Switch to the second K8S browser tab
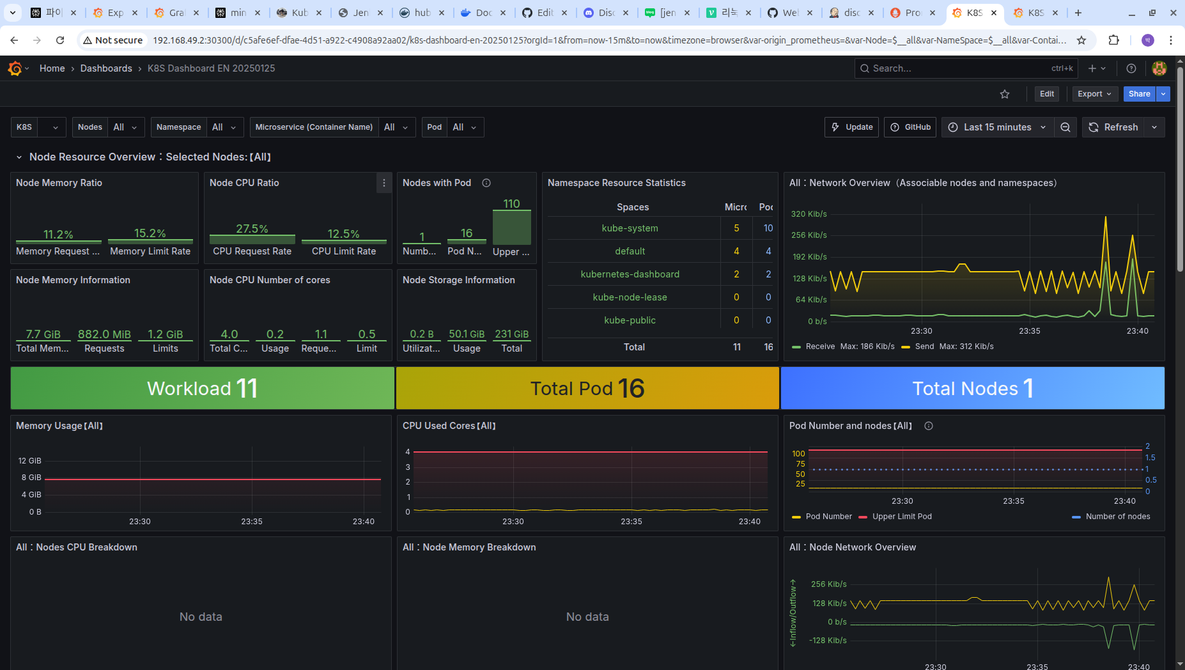The image size is (1185, 670). [x=1036, y=13]
